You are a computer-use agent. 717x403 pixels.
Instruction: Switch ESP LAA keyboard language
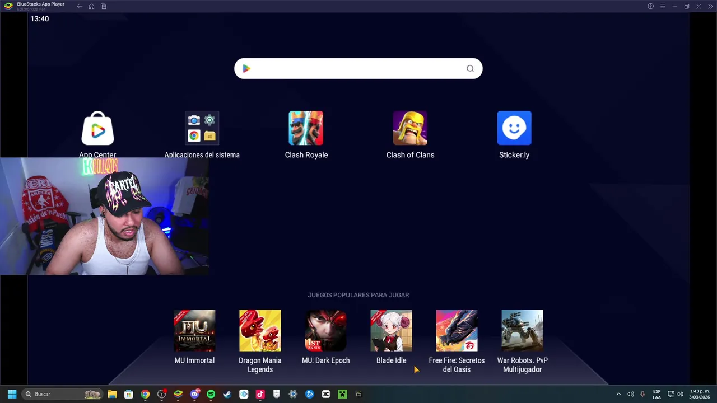click(x=657, y=394)
